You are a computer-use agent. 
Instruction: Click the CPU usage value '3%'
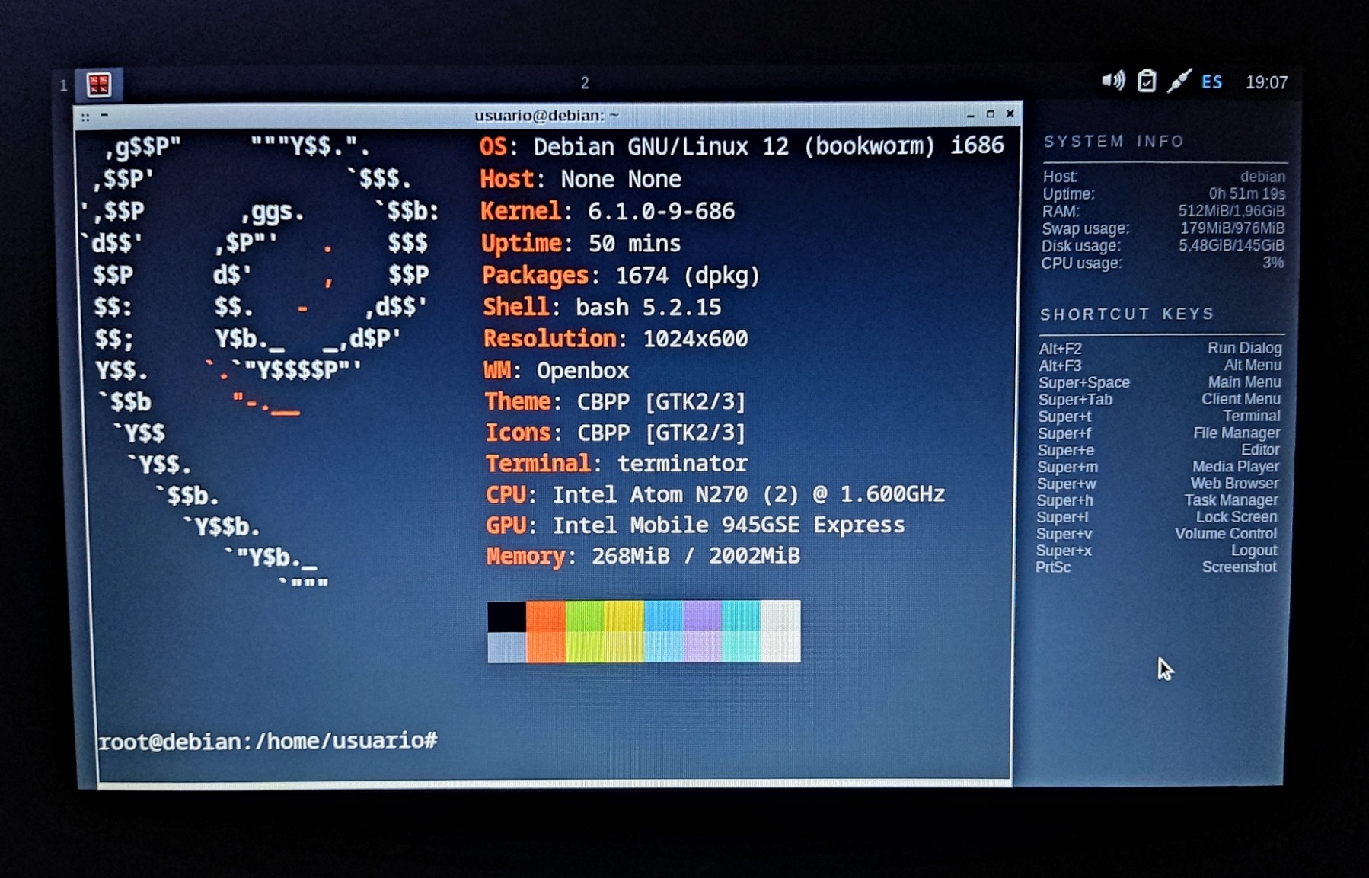1273,263
